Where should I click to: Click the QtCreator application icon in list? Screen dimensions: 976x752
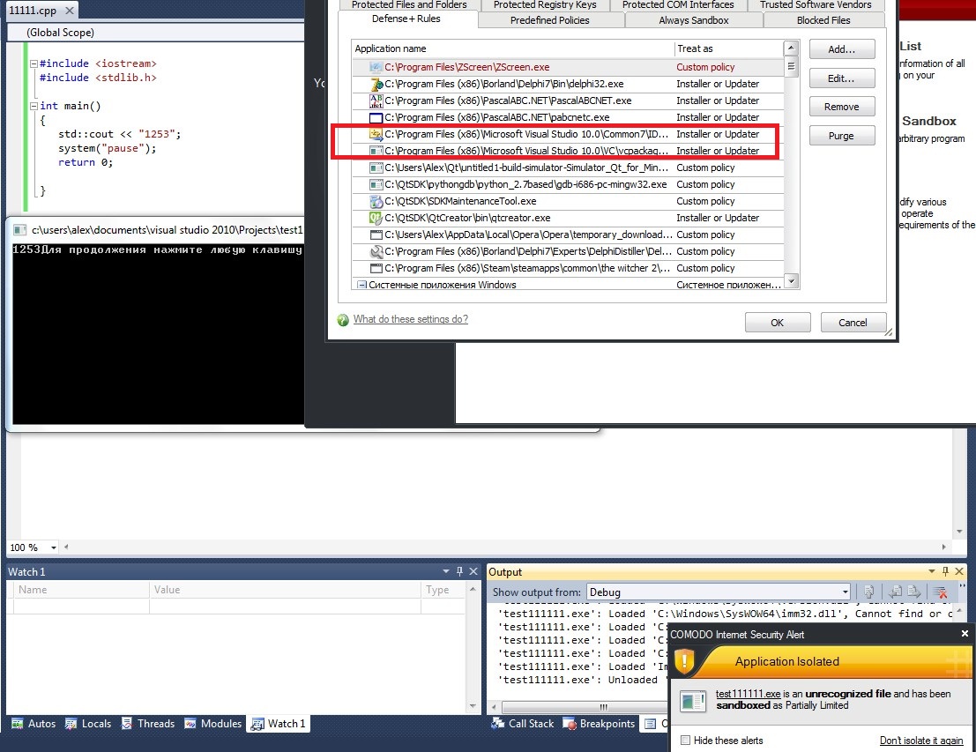pyautogui.click(x=376, y=218)
